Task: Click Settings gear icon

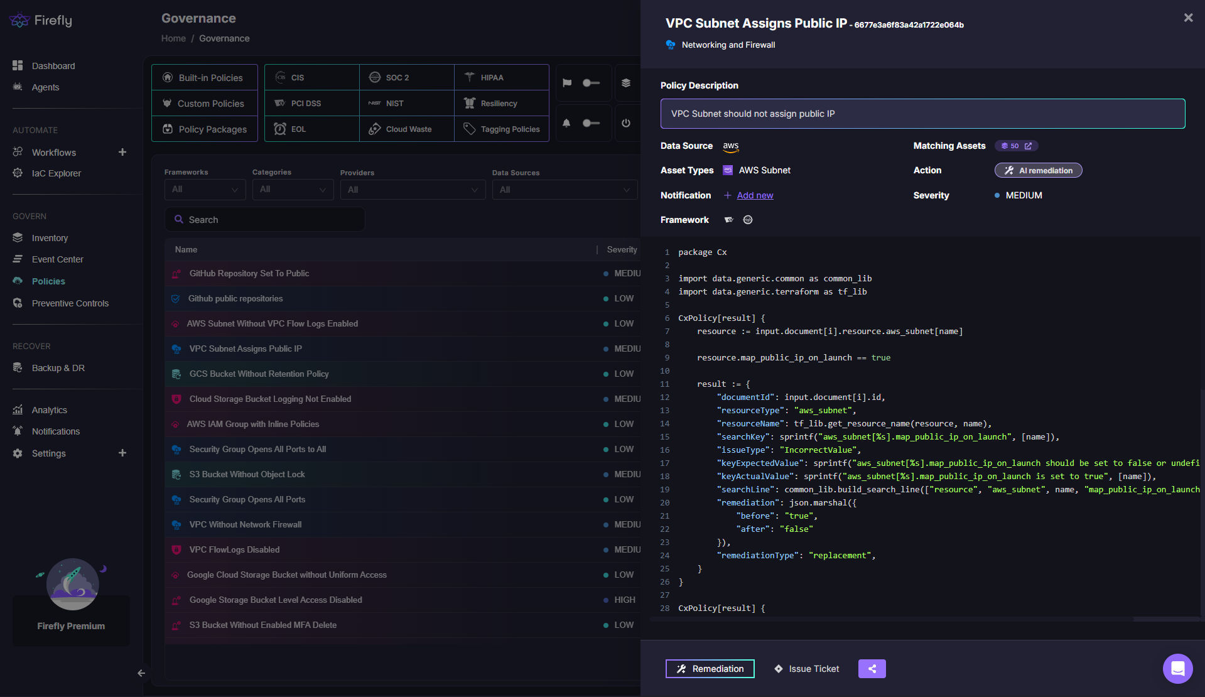Action: point(18,453)
